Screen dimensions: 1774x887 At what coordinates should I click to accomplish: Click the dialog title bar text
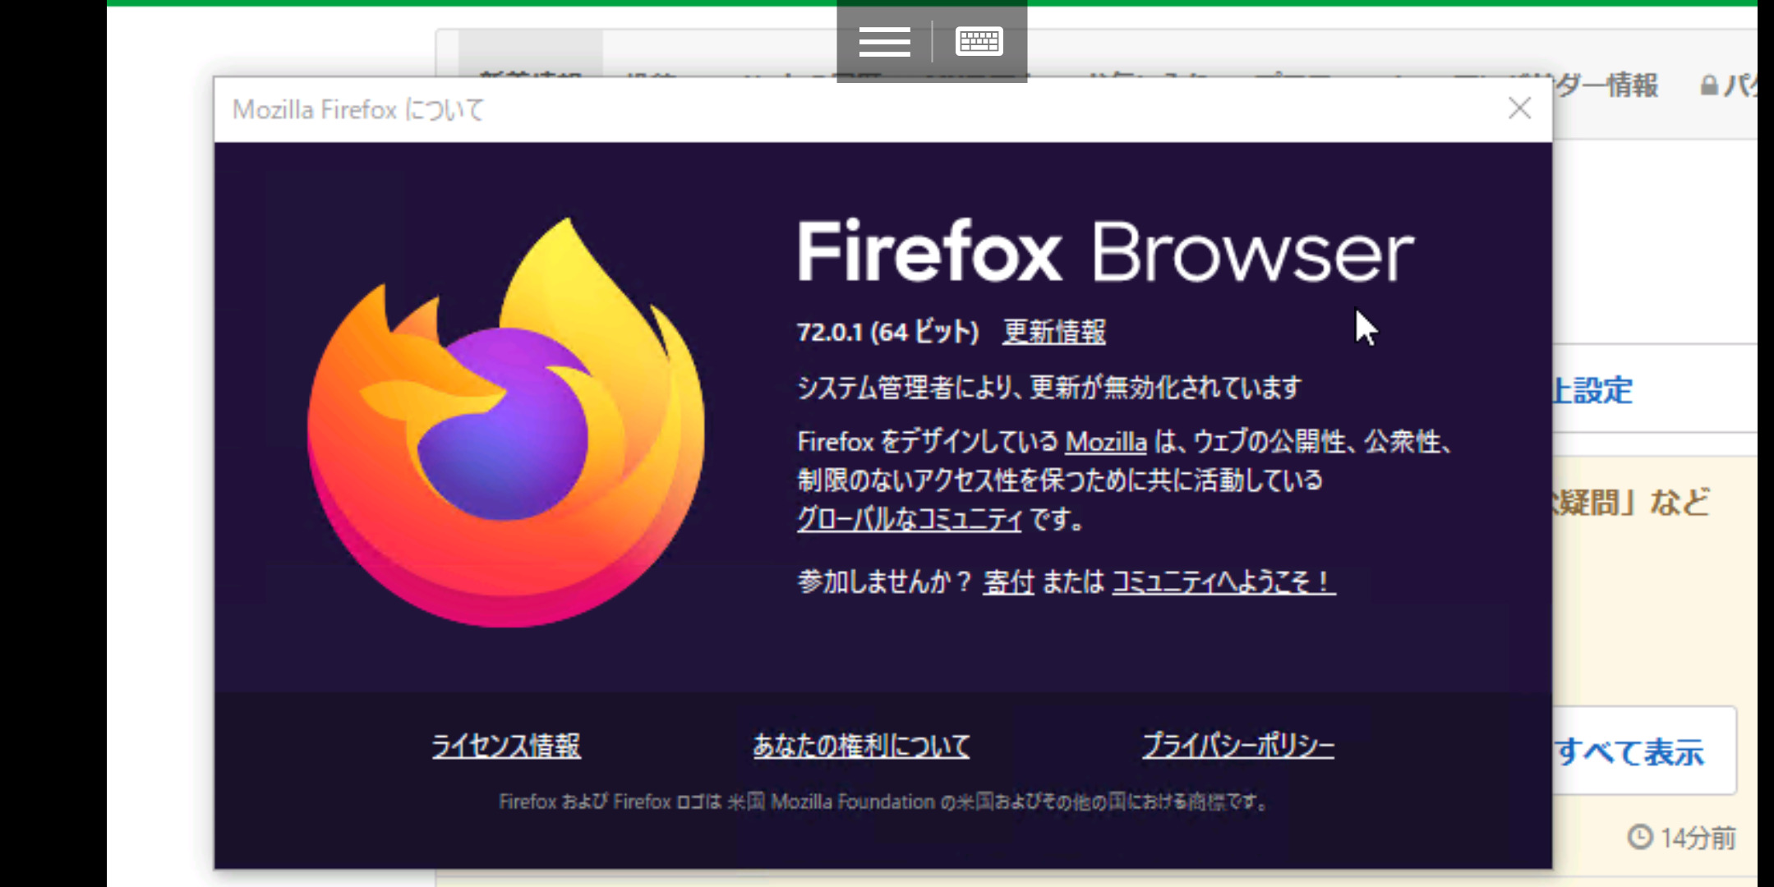pyautogui.click(x=358, y=109)
